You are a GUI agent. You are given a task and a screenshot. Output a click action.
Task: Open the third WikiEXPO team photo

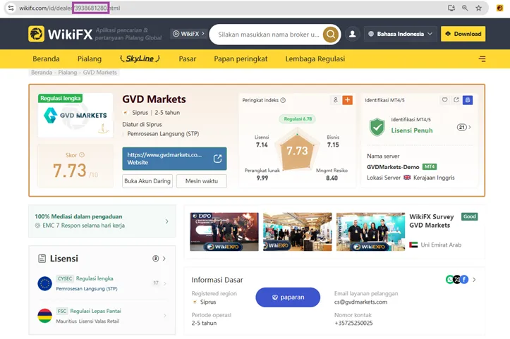(371, 232)
